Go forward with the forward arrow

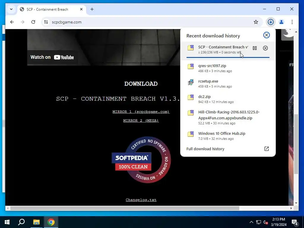click(x=23, y=22)
